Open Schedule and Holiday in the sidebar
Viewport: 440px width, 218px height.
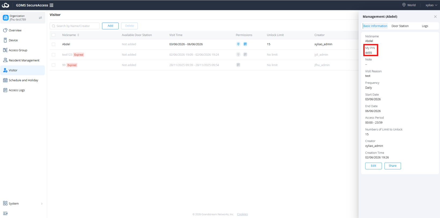tap(23, 80)
